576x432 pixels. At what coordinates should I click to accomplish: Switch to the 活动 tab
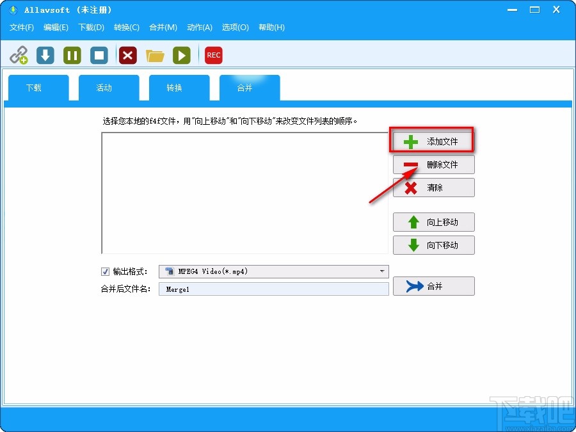[109, 88]
